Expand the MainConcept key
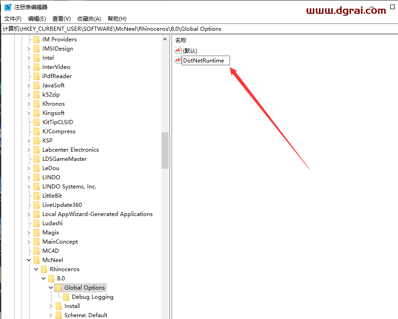Viewport: 398px width, 319px height. tap(29, 242)
